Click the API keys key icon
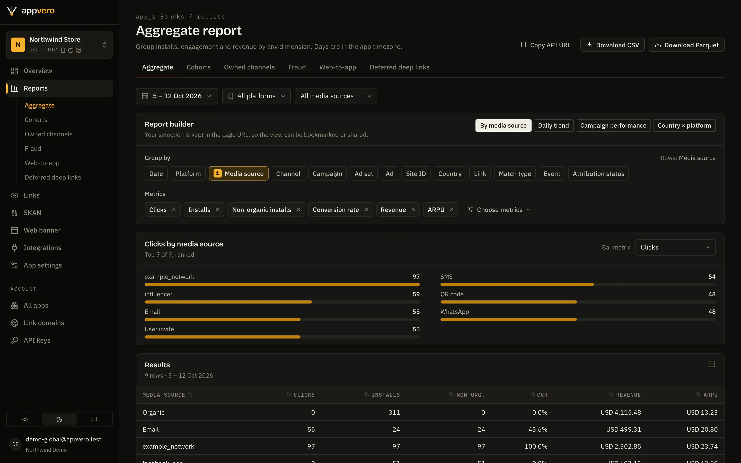This screenshot has height=463, width=741. [14, 340]
